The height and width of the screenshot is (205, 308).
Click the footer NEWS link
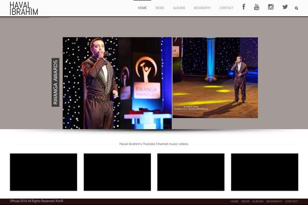point(245,201)
